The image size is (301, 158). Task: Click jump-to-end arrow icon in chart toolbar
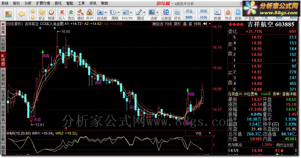205,24
